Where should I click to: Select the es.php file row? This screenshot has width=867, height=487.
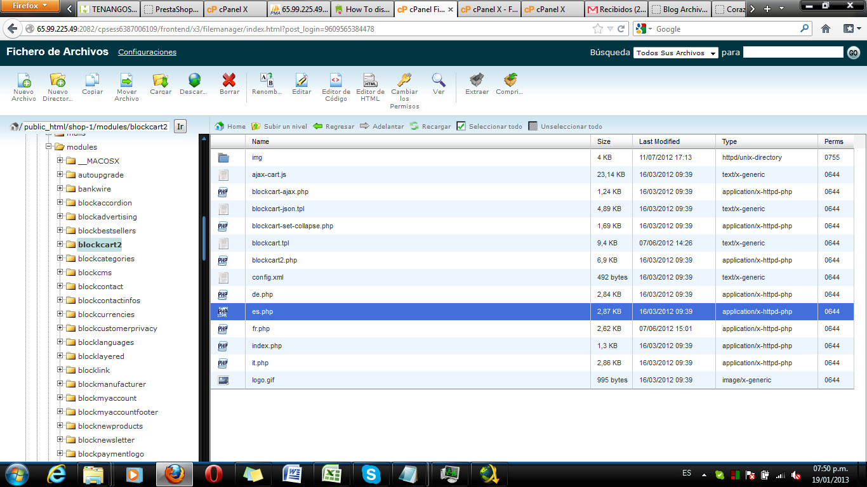click(x=532, y=311)
